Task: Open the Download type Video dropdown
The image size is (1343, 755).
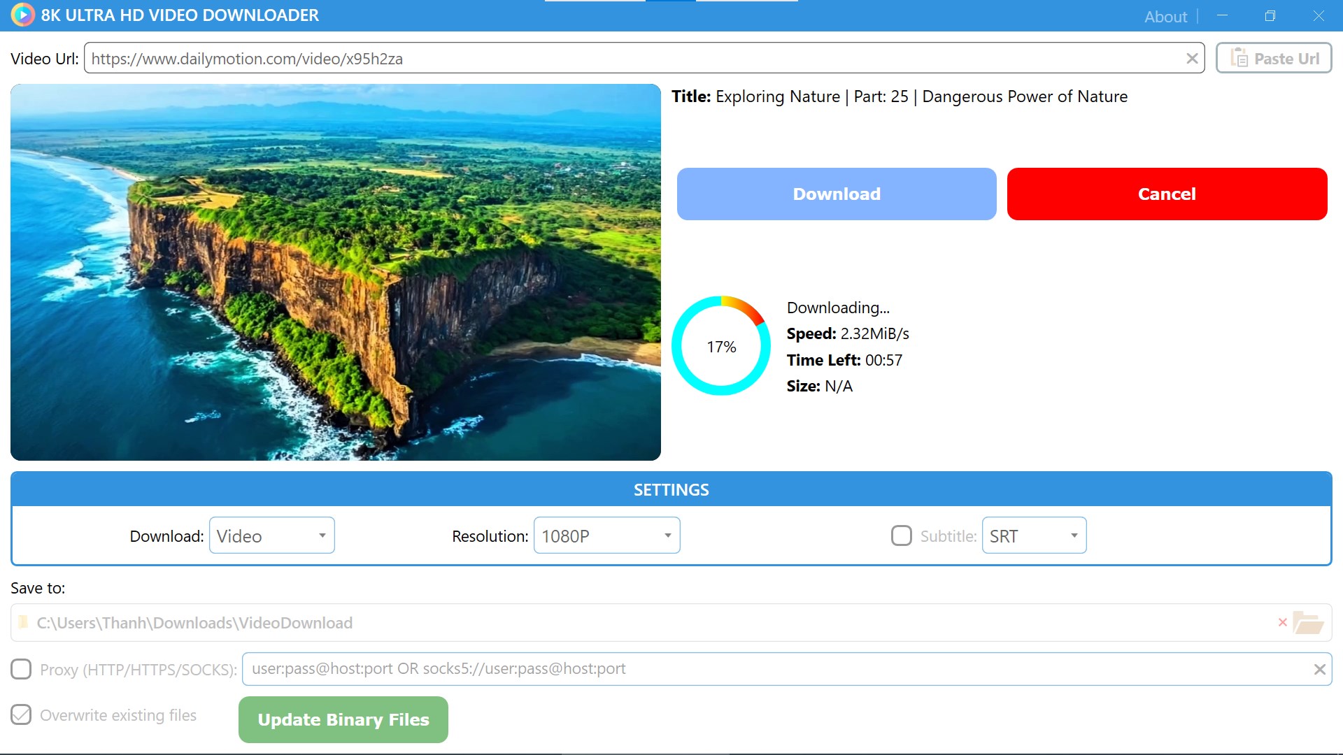Action: pyautogui.click(x=271, y=535)
